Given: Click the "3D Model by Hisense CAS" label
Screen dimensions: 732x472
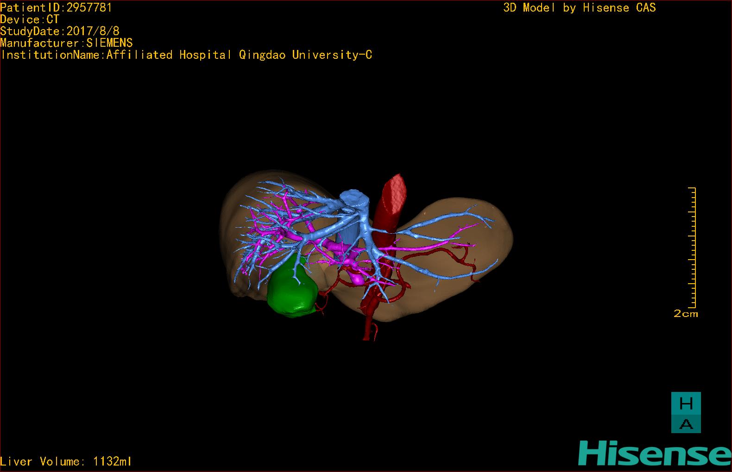Looking at the screenshot, I should [580, 8].
